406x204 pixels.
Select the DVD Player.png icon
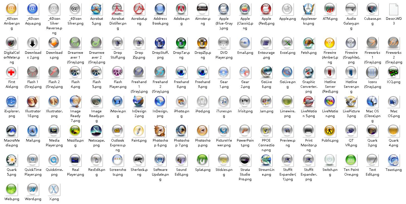coord(224,43)
